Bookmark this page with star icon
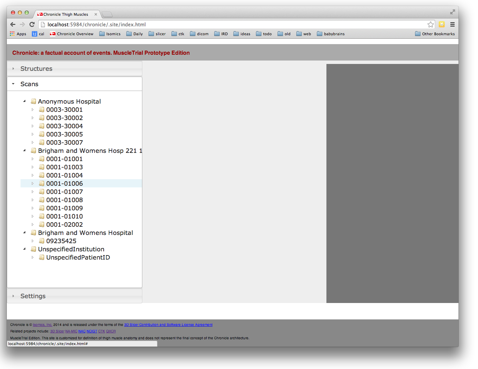The width and height of the screenshot is (478, 369). pos(430,24)
